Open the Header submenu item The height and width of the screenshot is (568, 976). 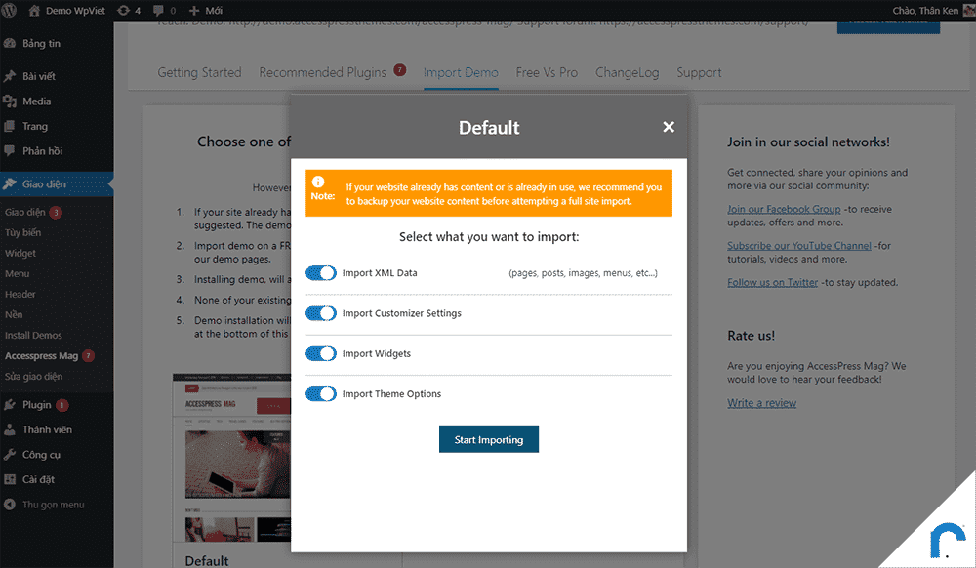(x=20, y=294)
